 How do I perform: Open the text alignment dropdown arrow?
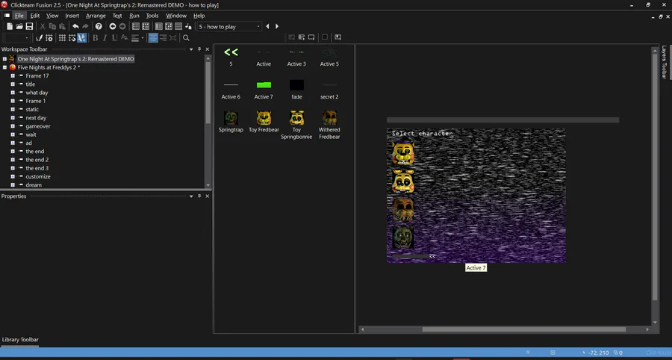tap(143, 37)
